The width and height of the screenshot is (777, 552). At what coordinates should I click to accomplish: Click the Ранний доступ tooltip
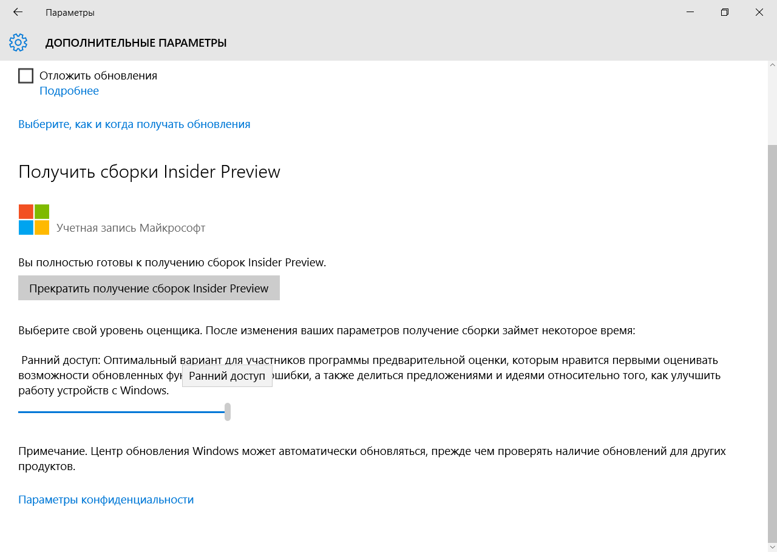point(227,376)
